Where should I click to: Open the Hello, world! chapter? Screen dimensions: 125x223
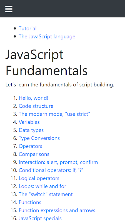point(33,98)
